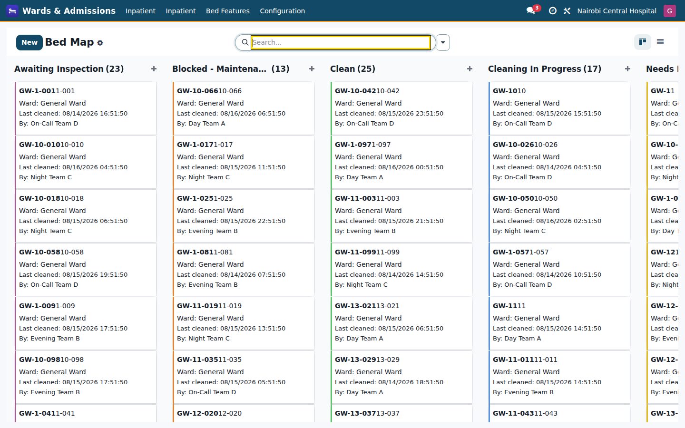Click last cleaned date on GW-10-066 card

coord(231,114)
